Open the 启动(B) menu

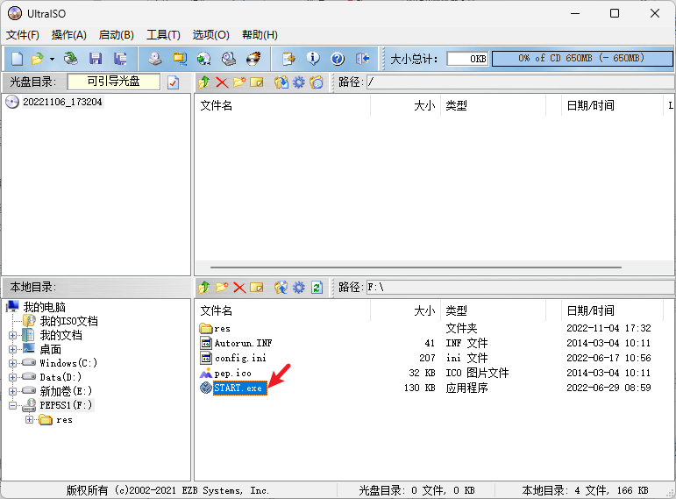[x=116, y=35]
